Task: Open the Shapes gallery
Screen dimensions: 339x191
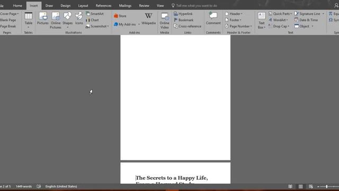Action: (67, 20)
